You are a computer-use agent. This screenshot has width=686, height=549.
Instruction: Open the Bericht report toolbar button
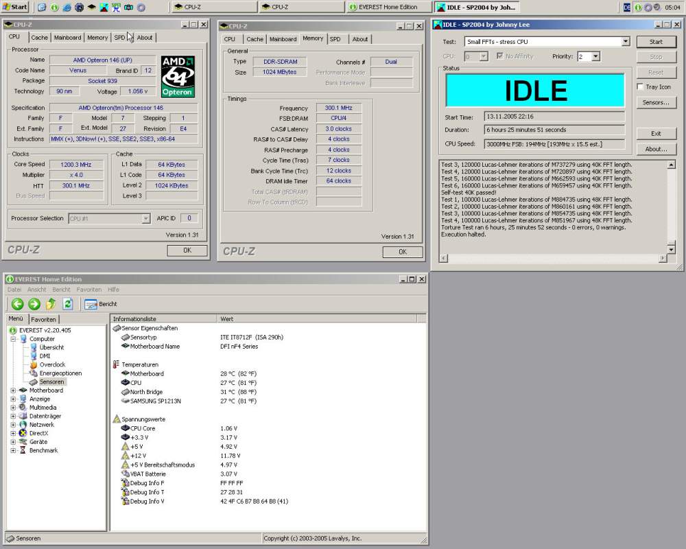pyautogui.click(x=101, y=304)
